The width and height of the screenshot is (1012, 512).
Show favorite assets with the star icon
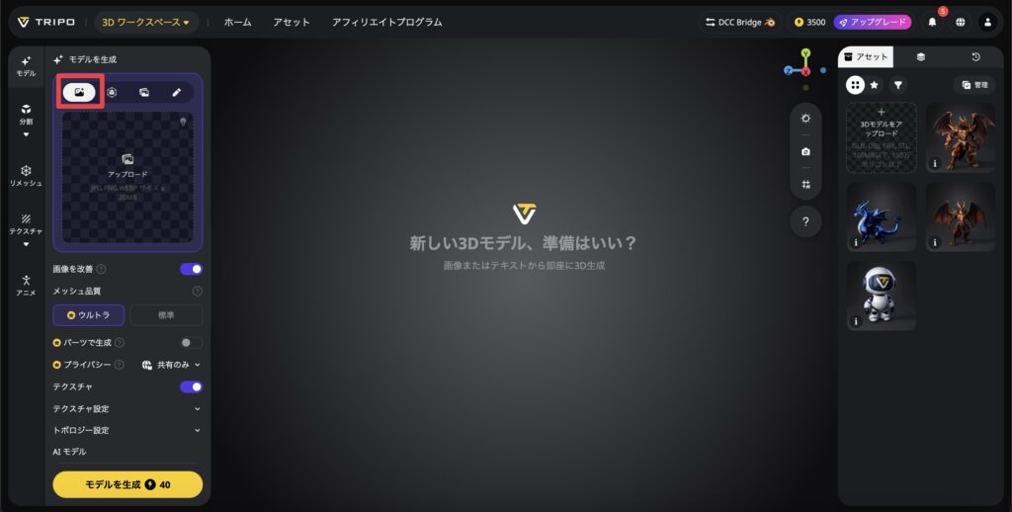click(875, 85)
